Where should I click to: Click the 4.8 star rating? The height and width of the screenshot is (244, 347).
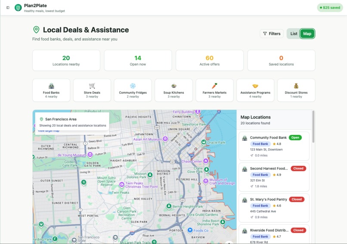pos(277,144)
